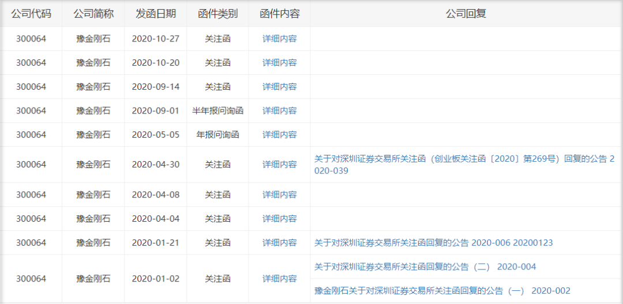Open 详细内容 link for 2020-04-08 letter
This screenshot has height=304, width=623.
pos(279,195)
